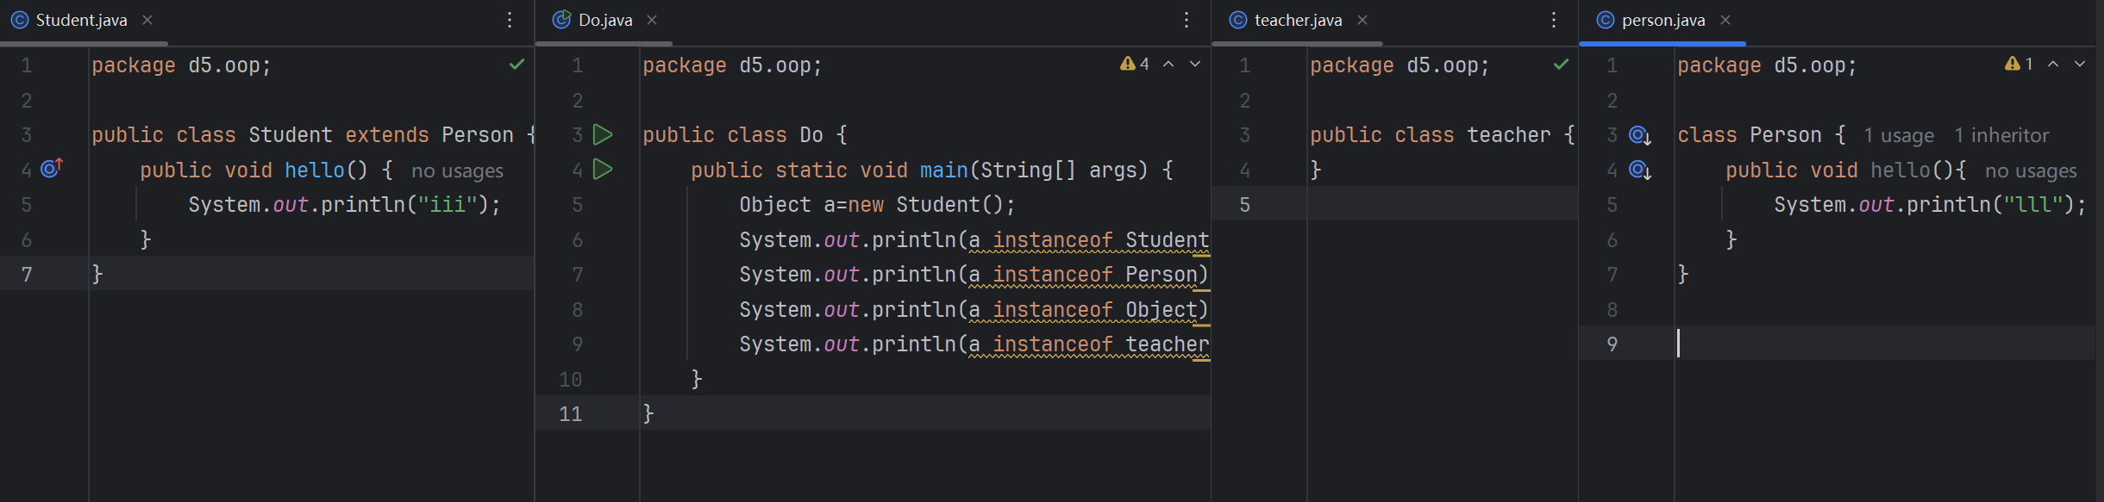Open the options menu for the Student.java tab group
This screenshot has height=502, width=2104.
click(510, 20)
